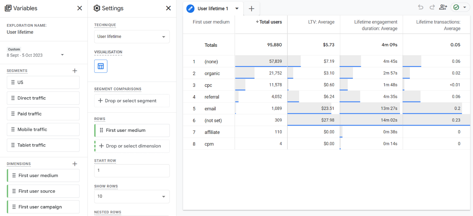Click drag handle of First user medium row chip
Viewport: 473px width, 216px height.
tap(102, 130)
